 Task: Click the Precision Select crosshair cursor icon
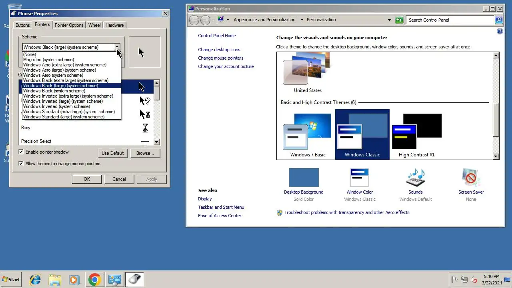tap(145, 141)
